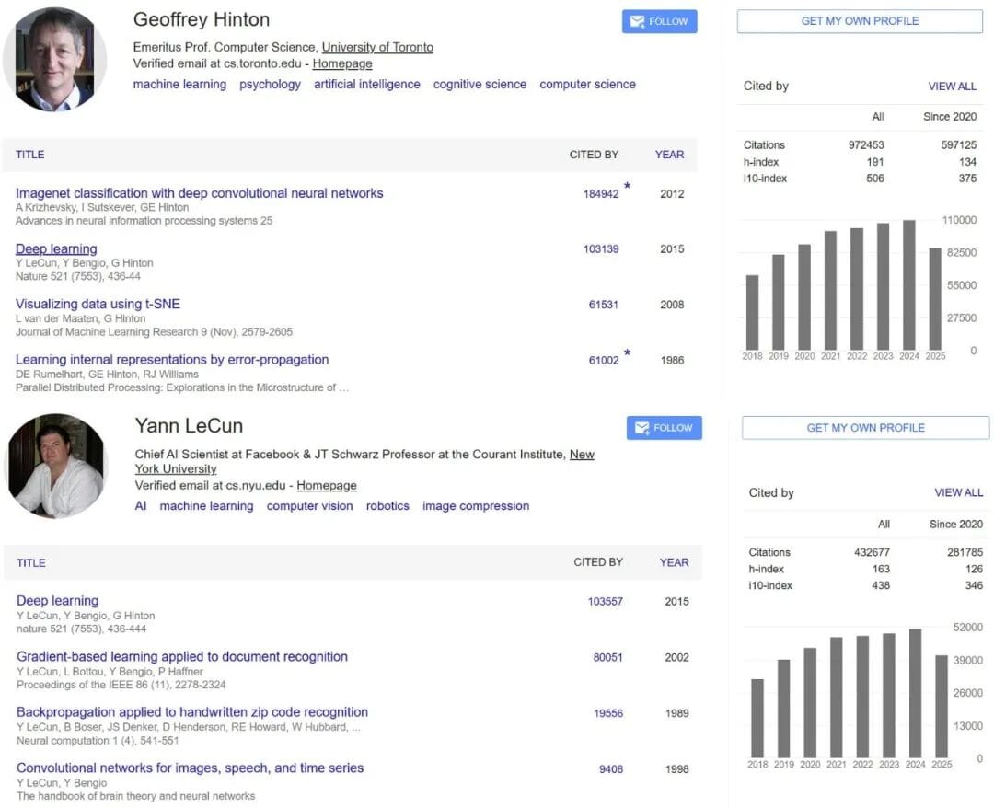Click the envelope icon on Yann LeCun's Follow button
The width and height of the screenshot is (994, 808).
pos(641,428)
